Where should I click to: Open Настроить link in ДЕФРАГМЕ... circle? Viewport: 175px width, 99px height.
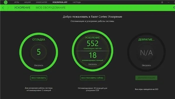pyautogui.click(x=146, y=65)
